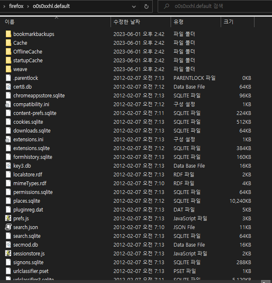Image resolution: width=272 pixels, height=283 pixels.
Task: Click the prefs.js JavaScript file icon
Action: click(8, 218)
